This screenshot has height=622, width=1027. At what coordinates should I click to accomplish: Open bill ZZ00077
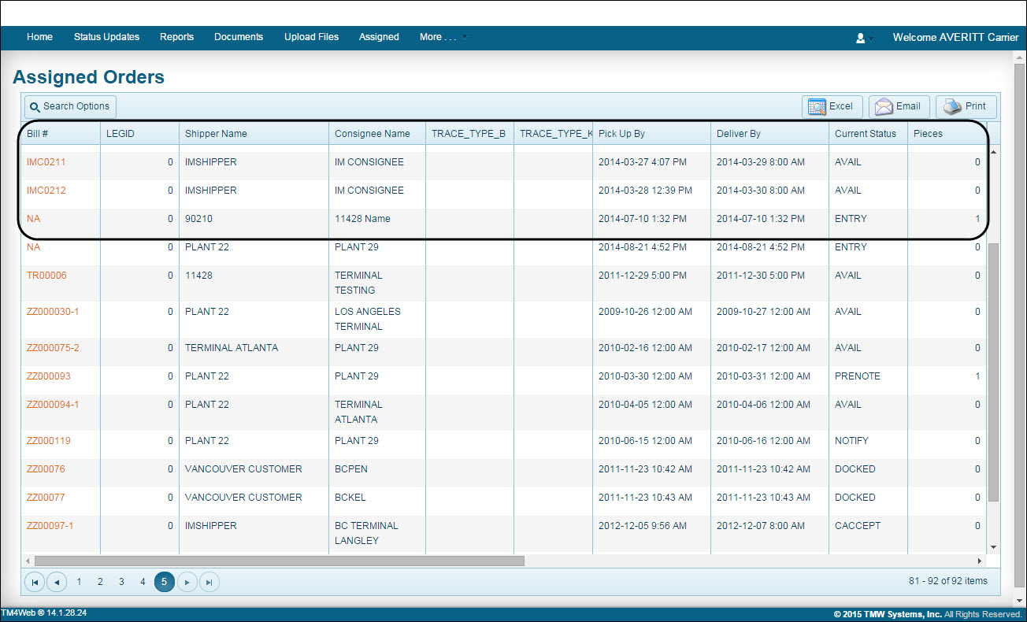point(46,498)
